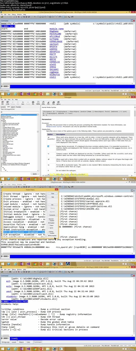Viewport: 136px width, 351px height.
Task: Click OLEAUT32 module name link
Action: 54,75
